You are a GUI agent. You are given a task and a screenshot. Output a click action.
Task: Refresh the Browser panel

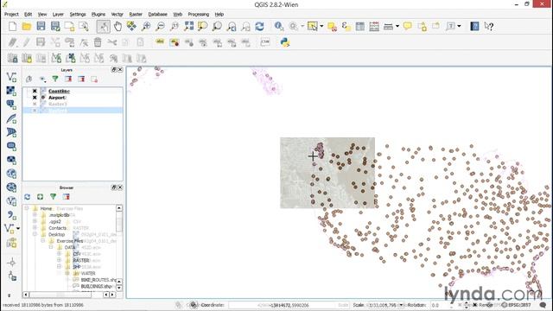pyautogui.click(x=27, y=197)
